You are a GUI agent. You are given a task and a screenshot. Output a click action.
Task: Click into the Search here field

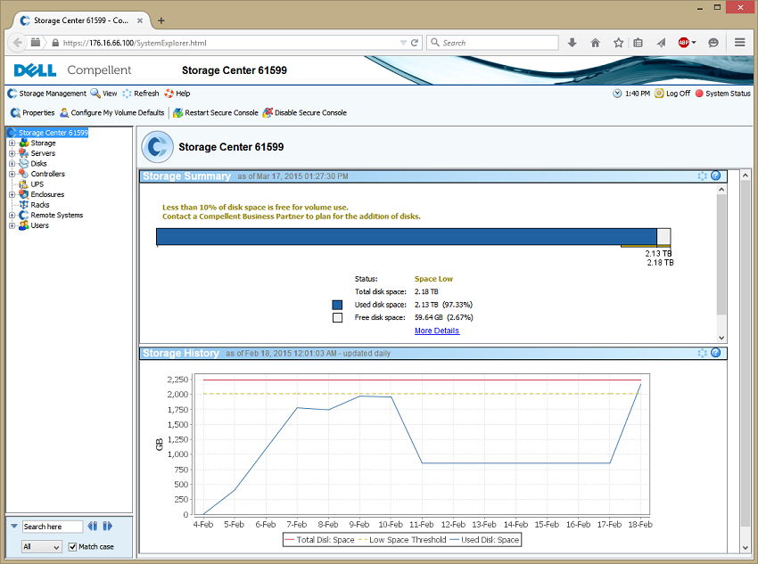53,527
